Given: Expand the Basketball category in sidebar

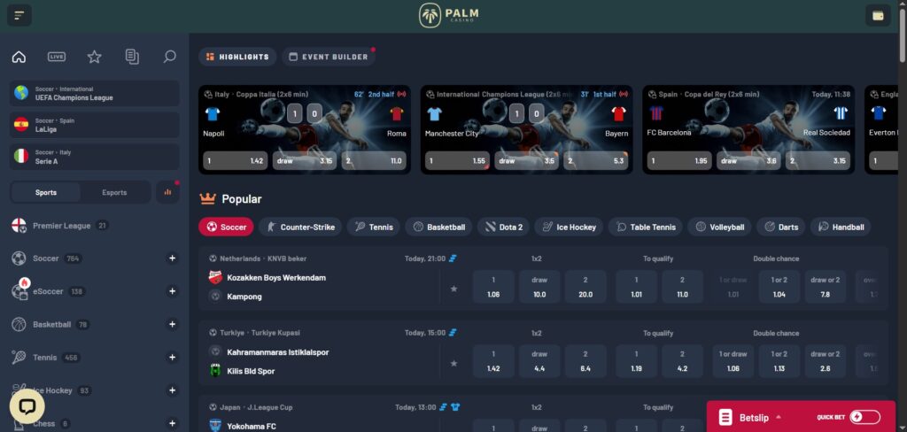Looking at the screenshot, I should (x=172, y=325).
